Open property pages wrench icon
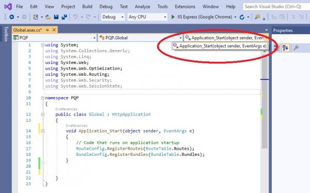The width and height of the screenshot is (310, 193). coord(296,47)
